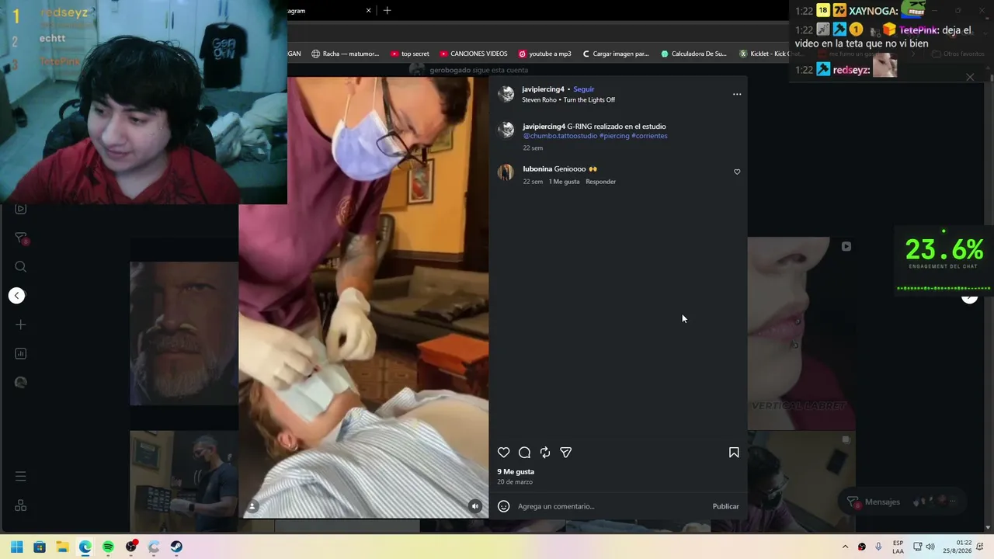Open the javipiercing4 profile from the header username

pyautogui.click(x=544, y=89)
